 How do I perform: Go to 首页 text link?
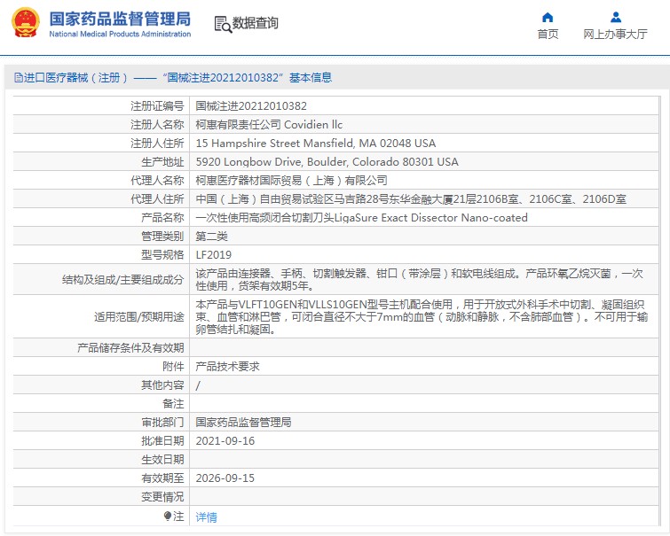pyautogui.click(x=548, y=35)
